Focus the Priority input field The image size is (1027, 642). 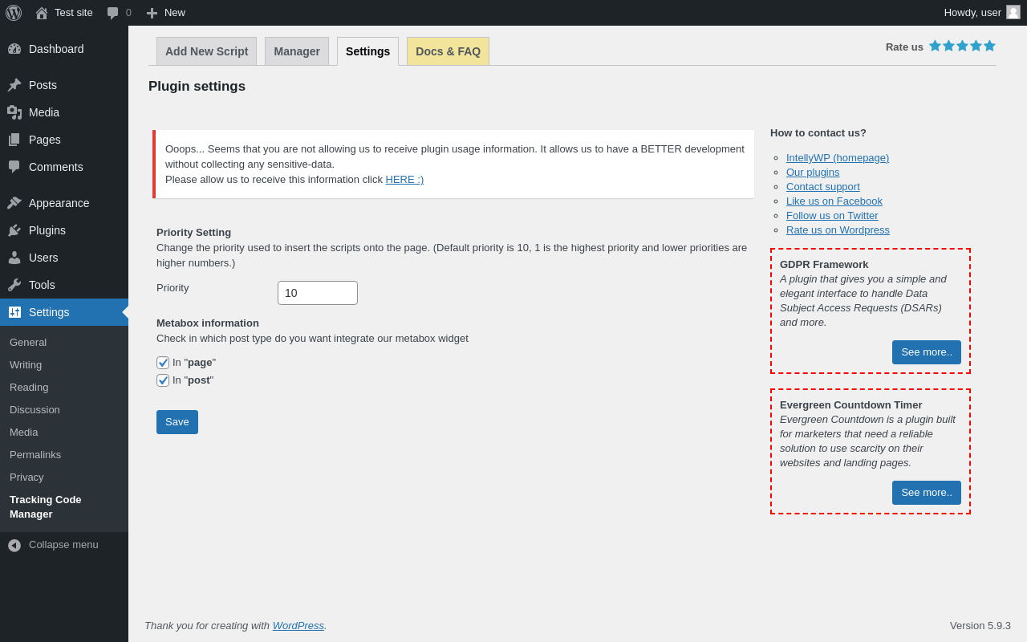(x=318, y=293)
